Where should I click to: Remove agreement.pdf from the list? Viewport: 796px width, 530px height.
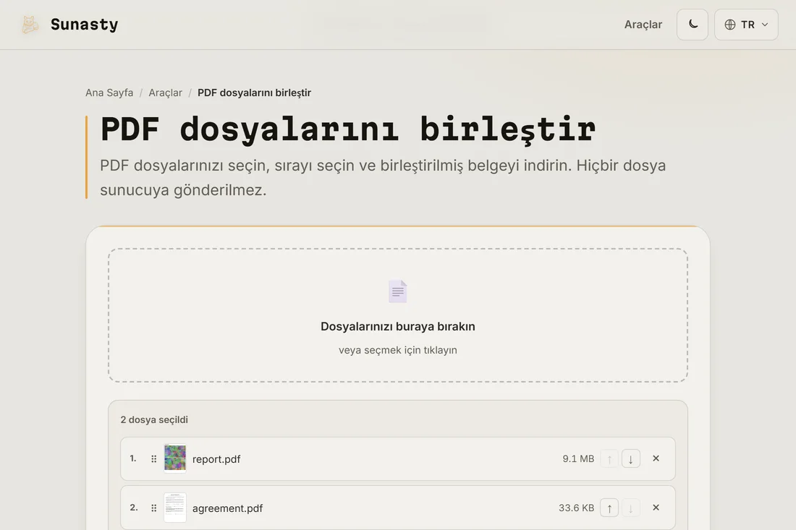click(x=656, y=508)
